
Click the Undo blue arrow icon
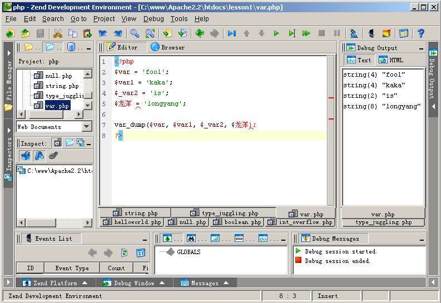103,33
